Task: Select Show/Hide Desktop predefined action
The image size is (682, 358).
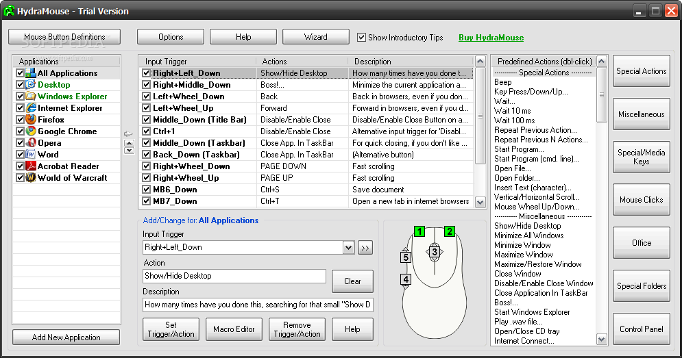Action: tap(528, 226)
